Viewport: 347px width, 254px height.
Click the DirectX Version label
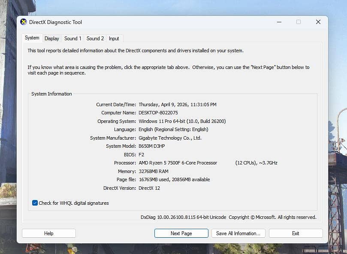coord(120,188)
